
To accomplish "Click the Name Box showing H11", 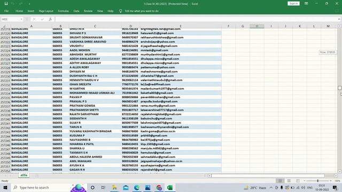I will click(x=11, y=19).
